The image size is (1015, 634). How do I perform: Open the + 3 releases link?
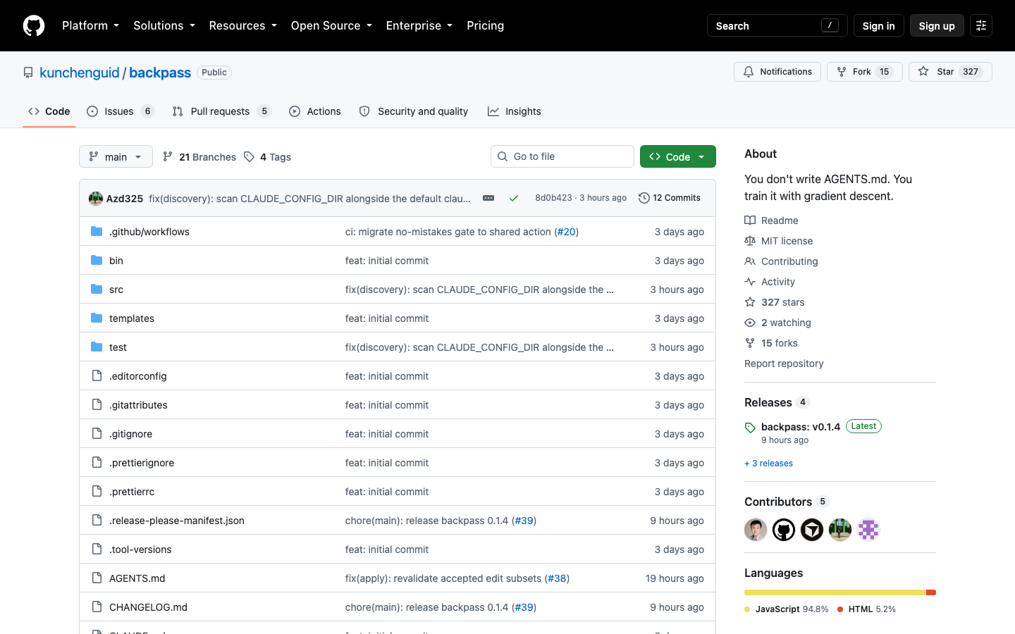tap(768, 463)
